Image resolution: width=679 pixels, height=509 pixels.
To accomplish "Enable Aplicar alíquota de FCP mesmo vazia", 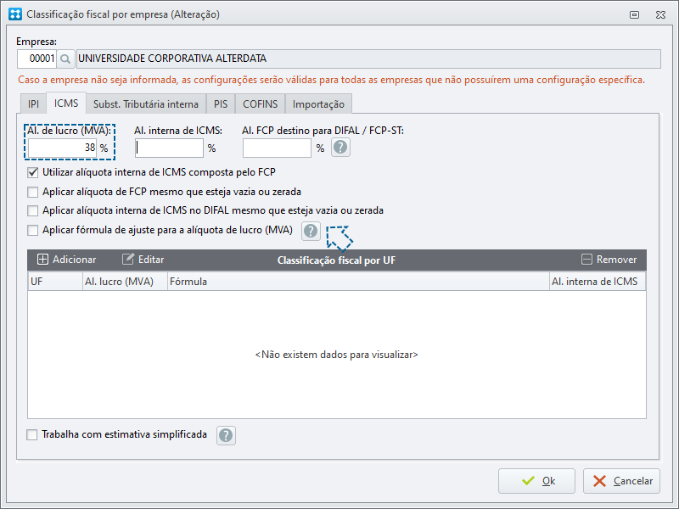I will [x=32, y=192].
